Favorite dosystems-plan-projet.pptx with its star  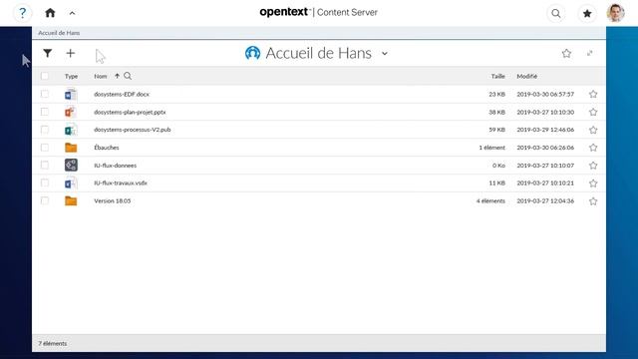click(593, 112)
